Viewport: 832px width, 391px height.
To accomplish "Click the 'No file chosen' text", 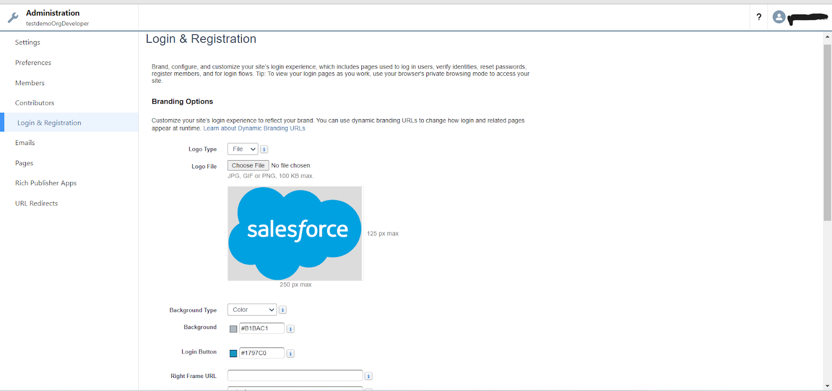I will [x=291, y=165].
